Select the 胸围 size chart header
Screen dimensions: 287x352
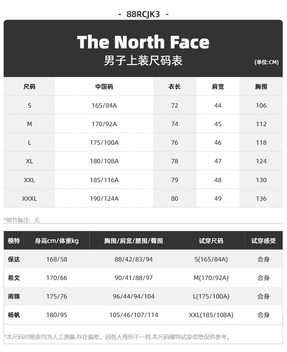tap(261, 87)
